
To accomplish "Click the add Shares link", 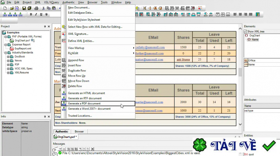I will click(x=183, y=60).
